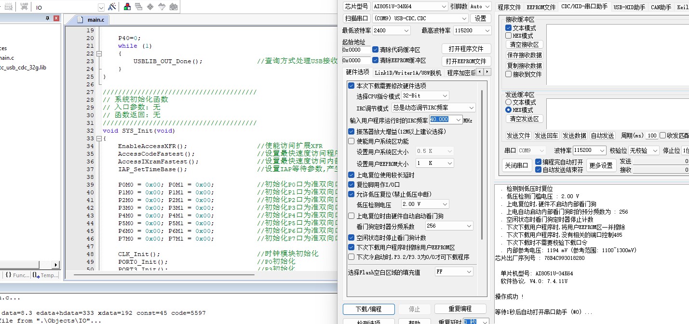689x324 pixels.
Task: Click the IRC frequency 40.000 input
Action: (x=442, y=120)
